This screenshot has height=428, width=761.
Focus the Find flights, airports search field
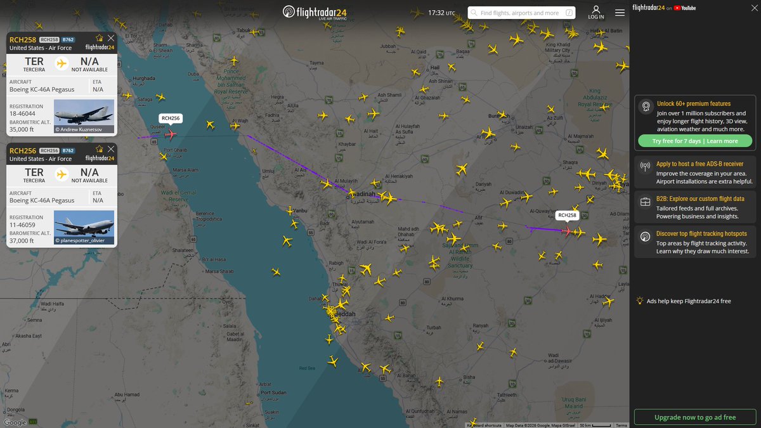point(522,13)
